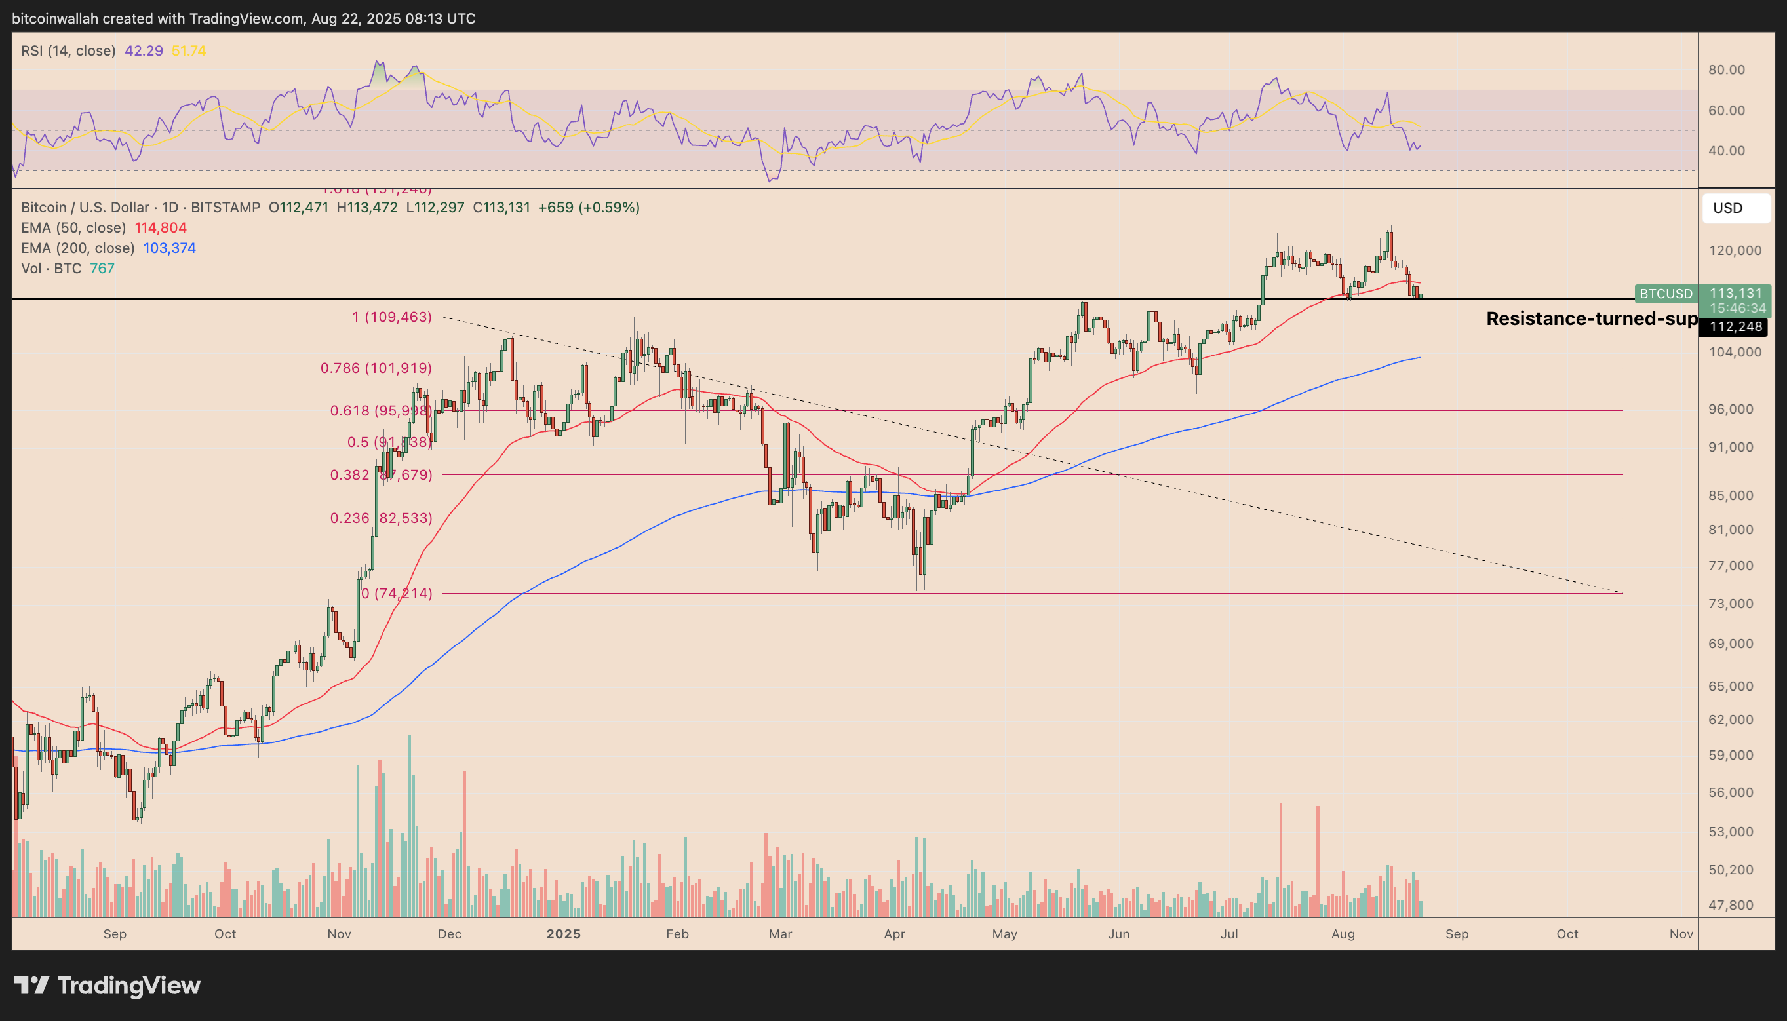
Task: Click the 120,000 price axis label
Action: tap(1735, 250)
